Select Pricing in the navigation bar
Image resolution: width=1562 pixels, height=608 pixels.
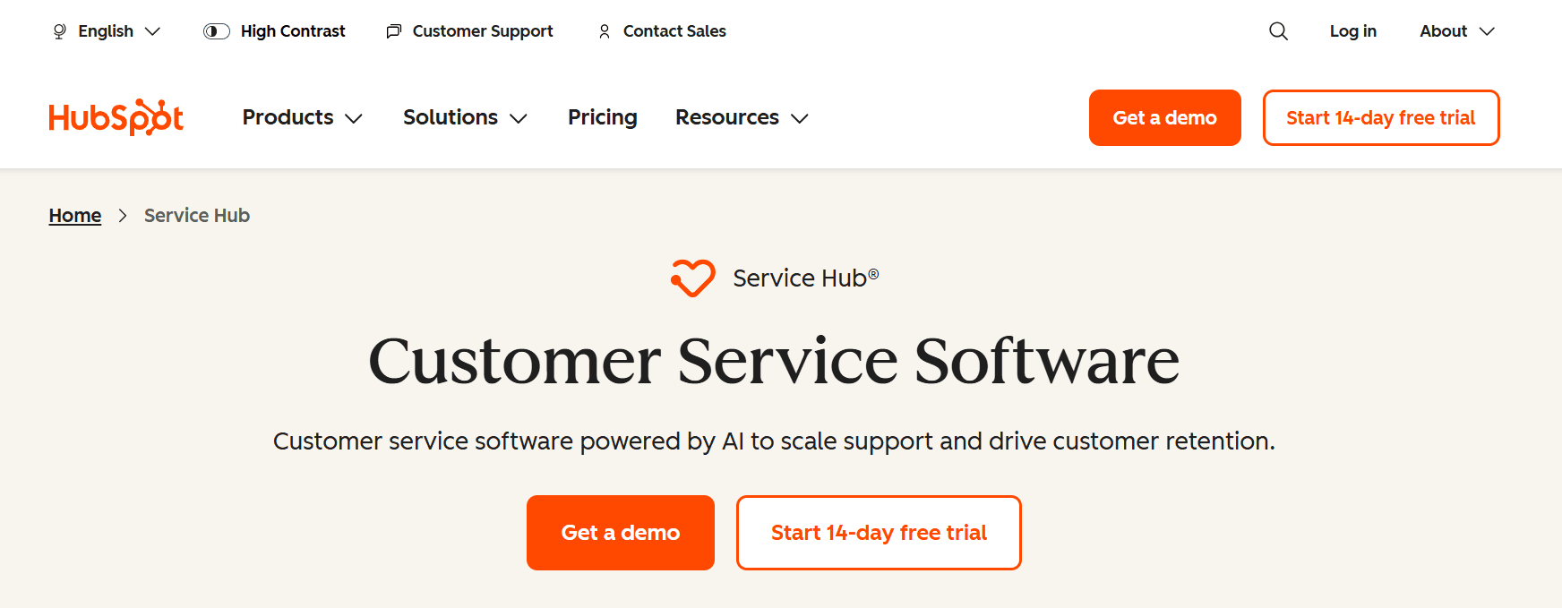coord(602,117)
